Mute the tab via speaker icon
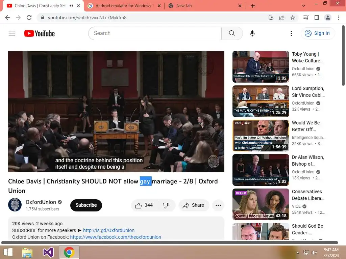This screenshot has width=346, height=259. [71, 6]
